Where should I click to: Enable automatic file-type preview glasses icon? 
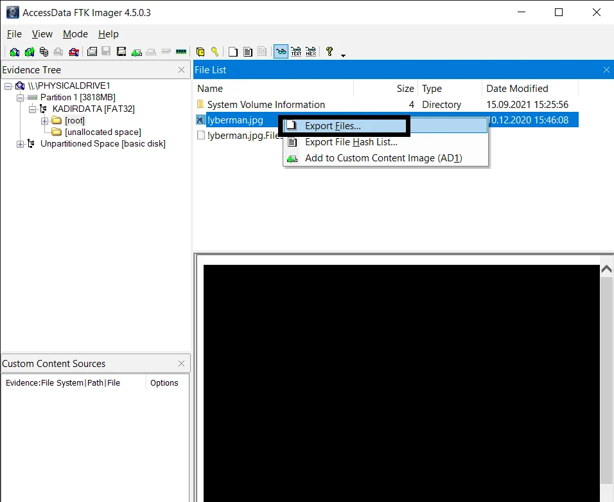coord(281,51)
